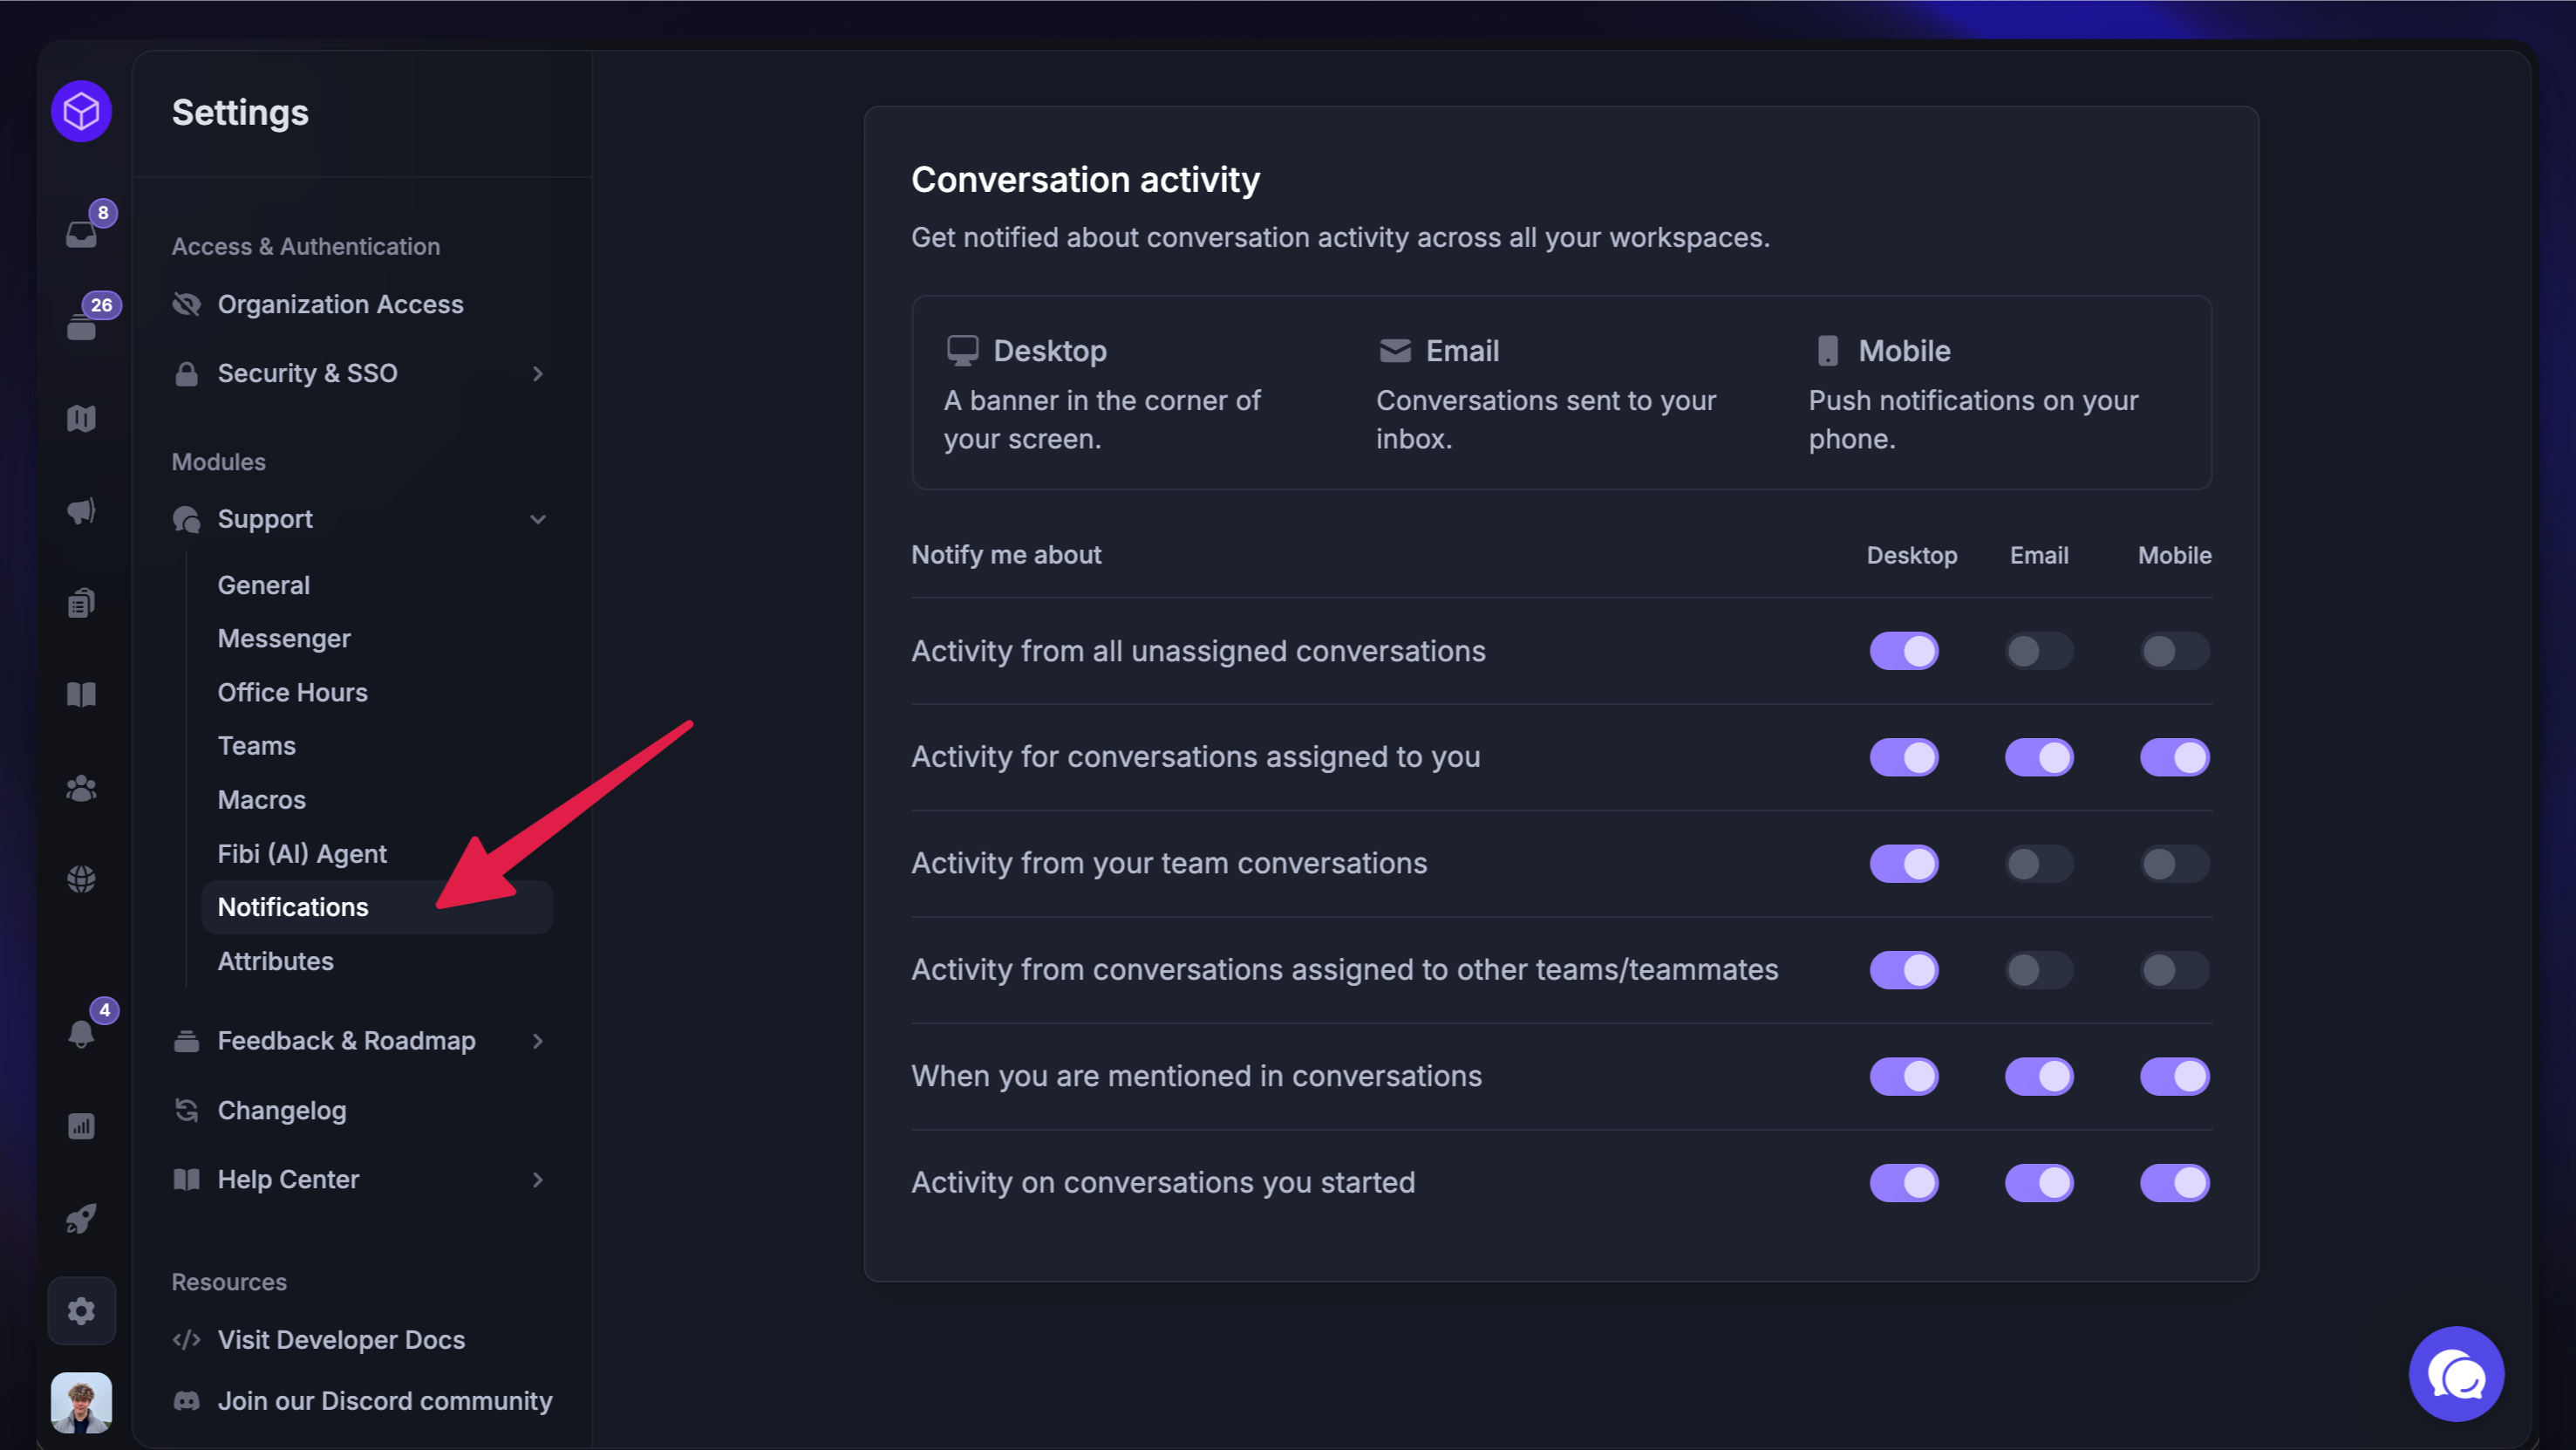Open the bell notifications icon

click(x=82, y=1033)
